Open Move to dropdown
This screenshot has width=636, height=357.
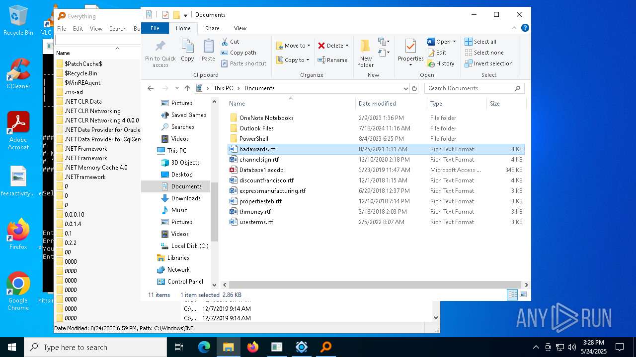click(293, 46)
